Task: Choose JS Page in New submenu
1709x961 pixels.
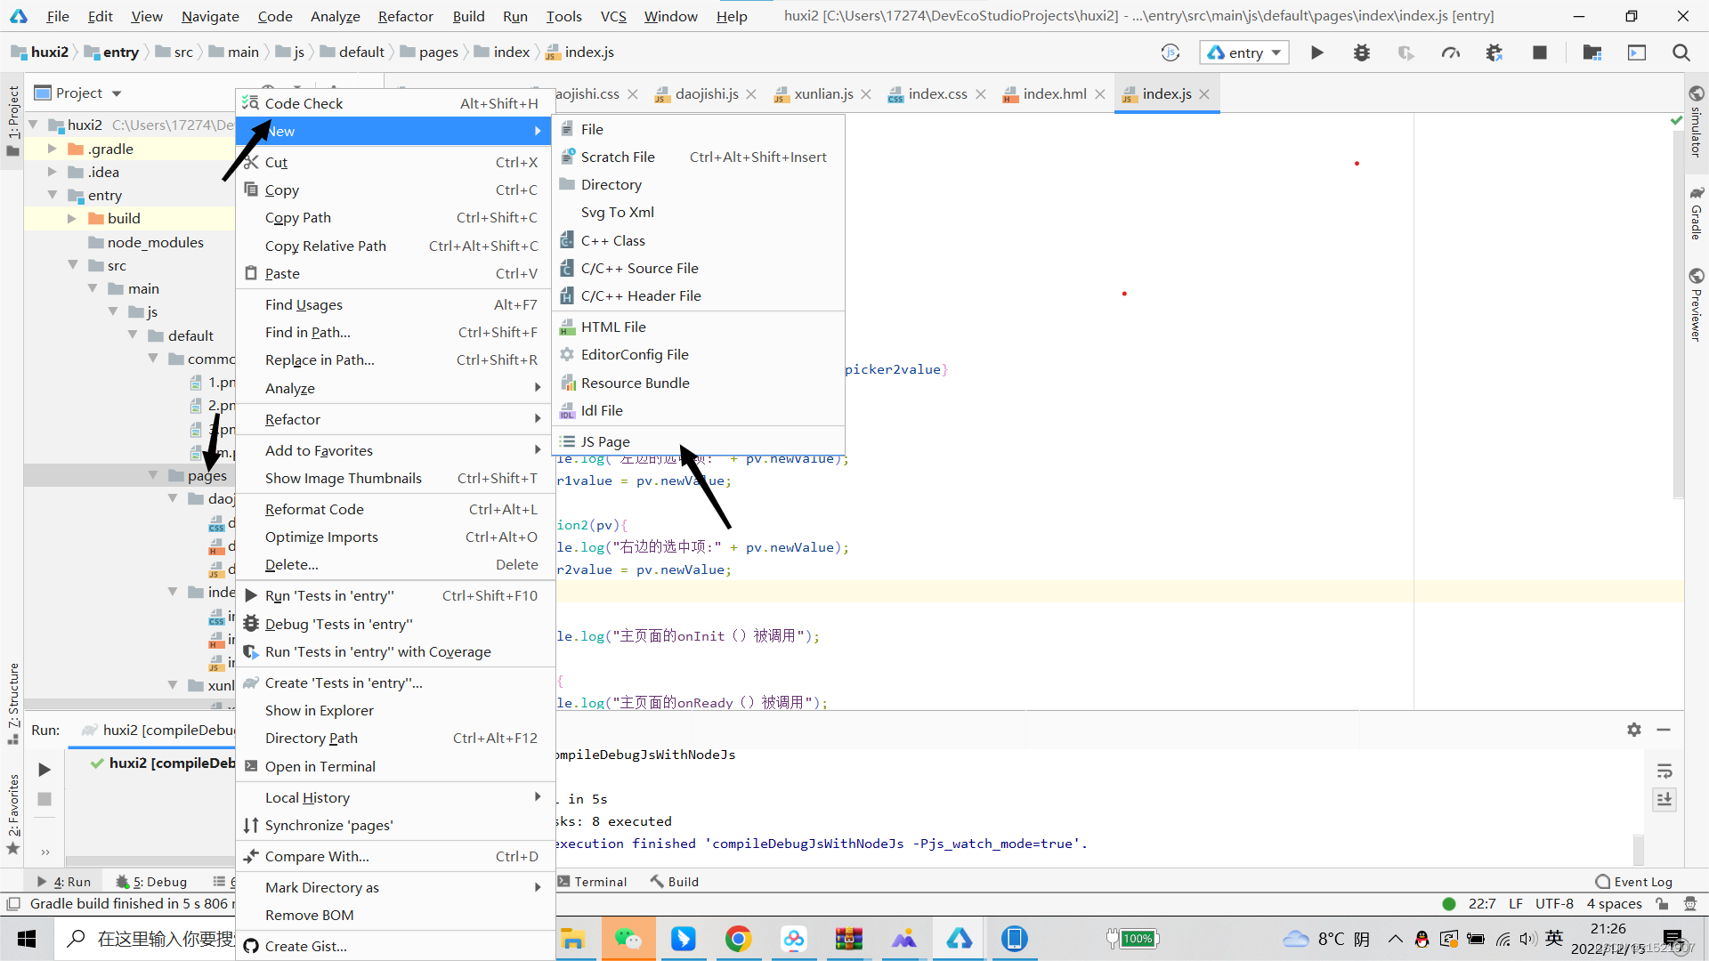Action: (x=698, y=441)
